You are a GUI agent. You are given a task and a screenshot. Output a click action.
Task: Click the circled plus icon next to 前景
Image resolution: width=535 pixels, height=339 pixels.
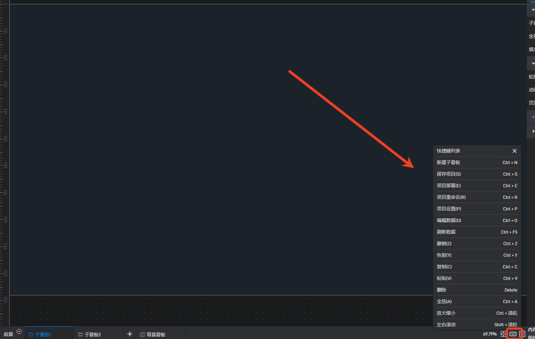(x=19, y=332)
